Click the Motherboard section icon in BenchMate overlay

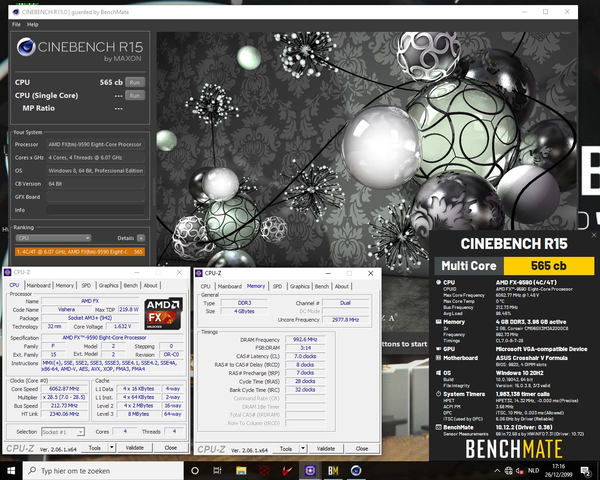439,358
